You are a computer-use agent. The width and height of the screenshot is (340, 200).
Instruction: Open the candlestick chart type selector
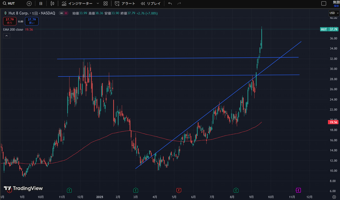[x=52, y=3]
